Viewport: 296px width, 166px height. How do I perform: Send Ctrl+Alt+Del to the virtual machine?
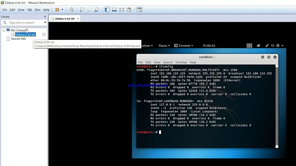[72, 9]
